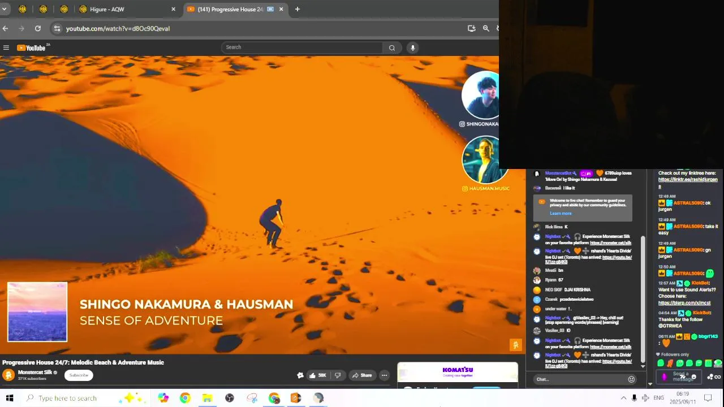The image size is (724, 407).
Task: Open File Explorer from the taskbar
Action: coord(207,398)
